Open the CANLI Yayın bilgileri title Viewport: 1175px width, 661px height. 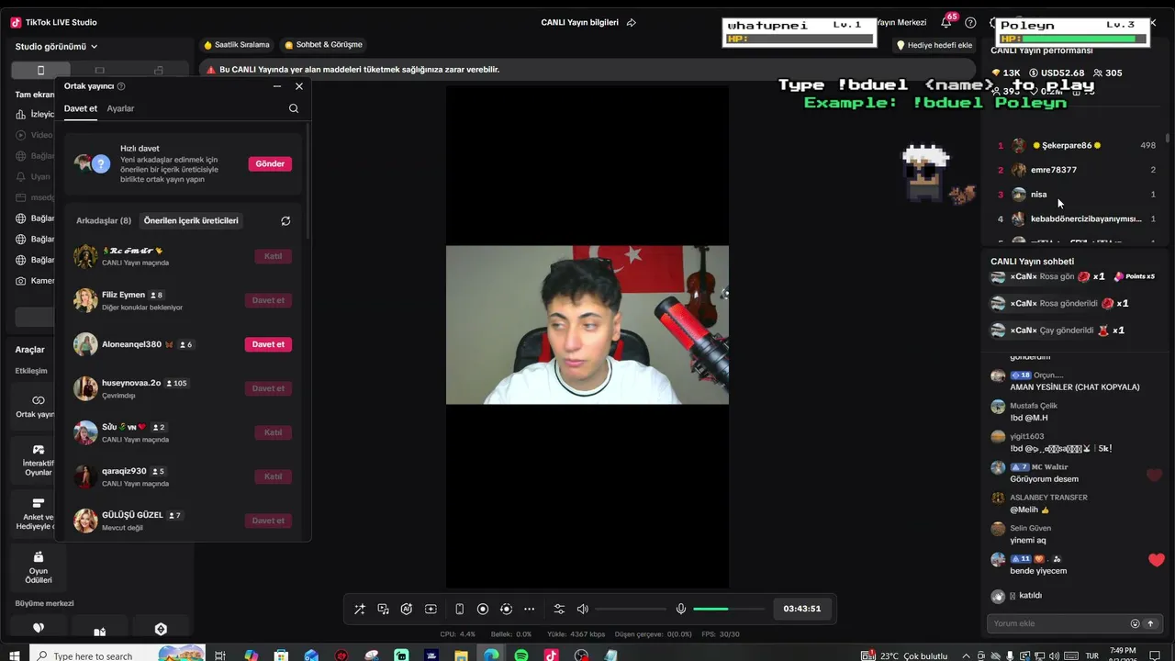coord(579,22)
